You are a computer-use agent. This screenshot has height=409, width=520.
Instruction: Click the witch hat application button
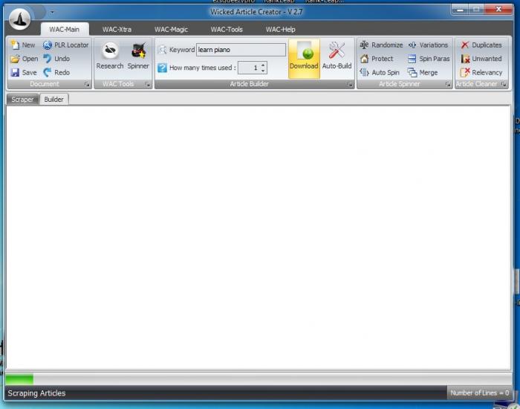tap(19, 19)
